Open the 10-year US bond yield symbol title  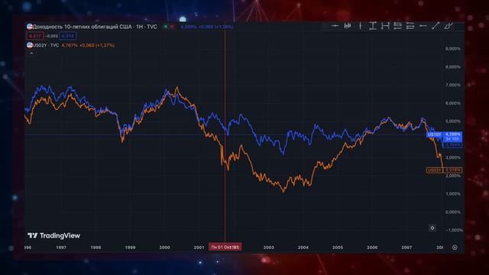click(x=95, y=27)
